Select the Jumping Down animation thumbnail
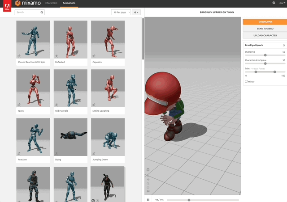Image resolution: width=287 pixels, height=202 pixels. point(108,137)
